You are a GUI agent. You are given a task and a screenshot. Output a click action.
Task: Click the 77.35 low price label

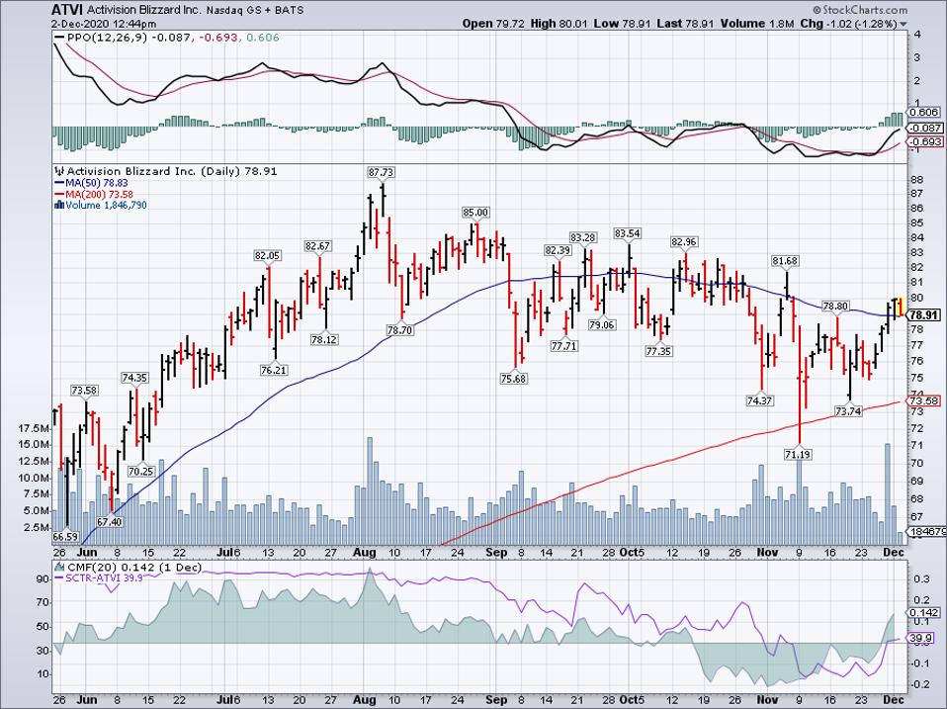[658, 351]
